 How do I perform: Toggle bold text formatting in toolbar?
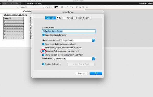68,7
